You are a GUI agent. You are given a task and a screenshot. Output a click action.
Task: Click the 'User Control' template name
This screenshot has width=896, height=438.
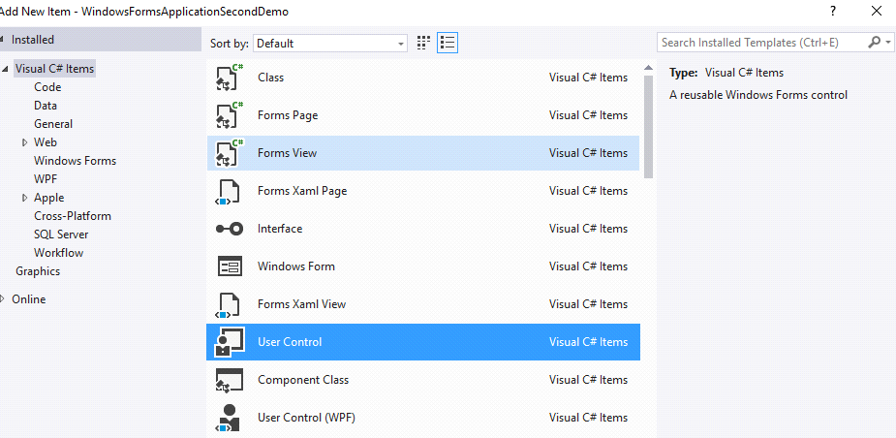[x=290, y=341]
